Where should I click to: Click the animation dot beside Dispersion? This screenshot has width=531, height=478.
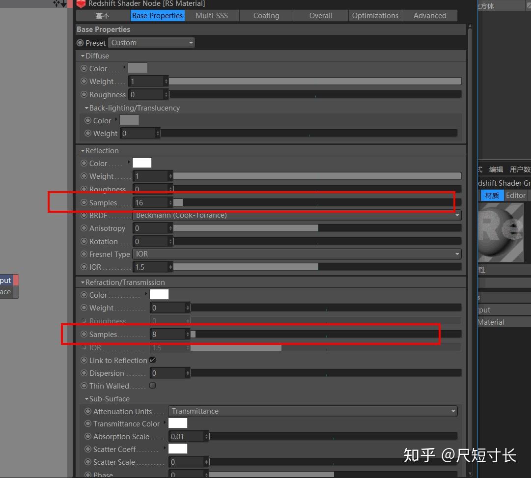(x=84, y=373)
